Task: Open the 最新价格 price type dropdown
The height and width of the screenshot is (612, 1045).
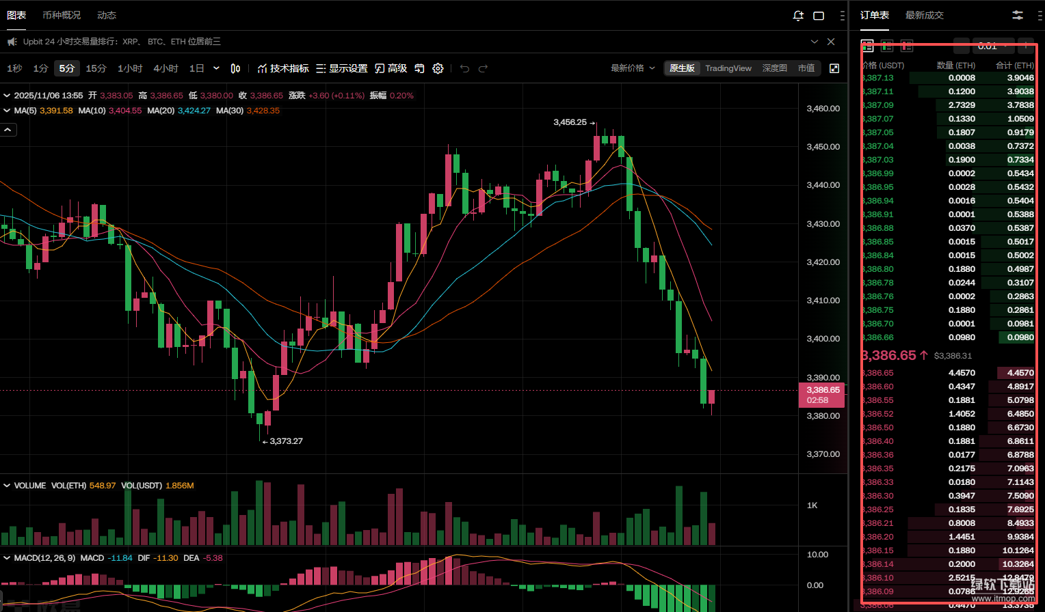Action: click(x=633, y=68)
